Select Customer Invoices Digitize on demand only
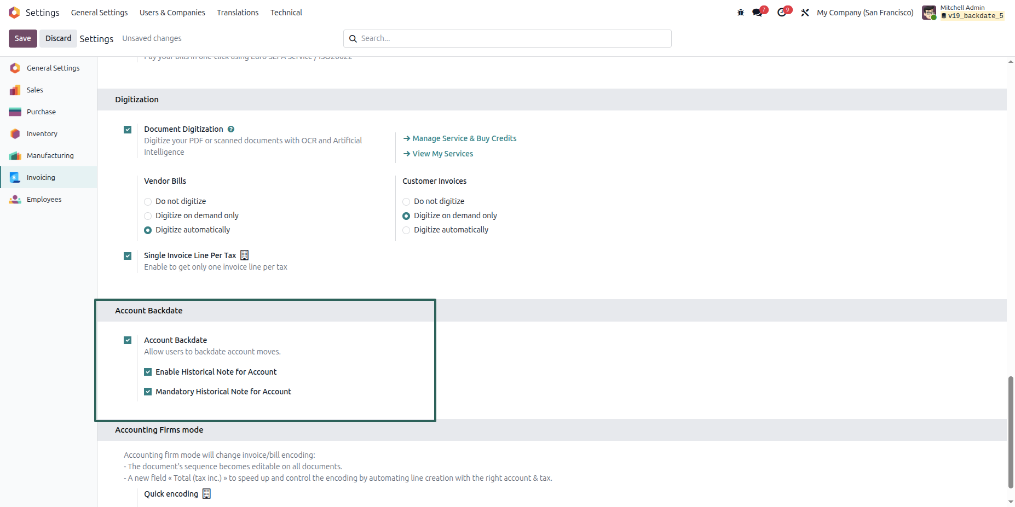 tap(406, 216)
